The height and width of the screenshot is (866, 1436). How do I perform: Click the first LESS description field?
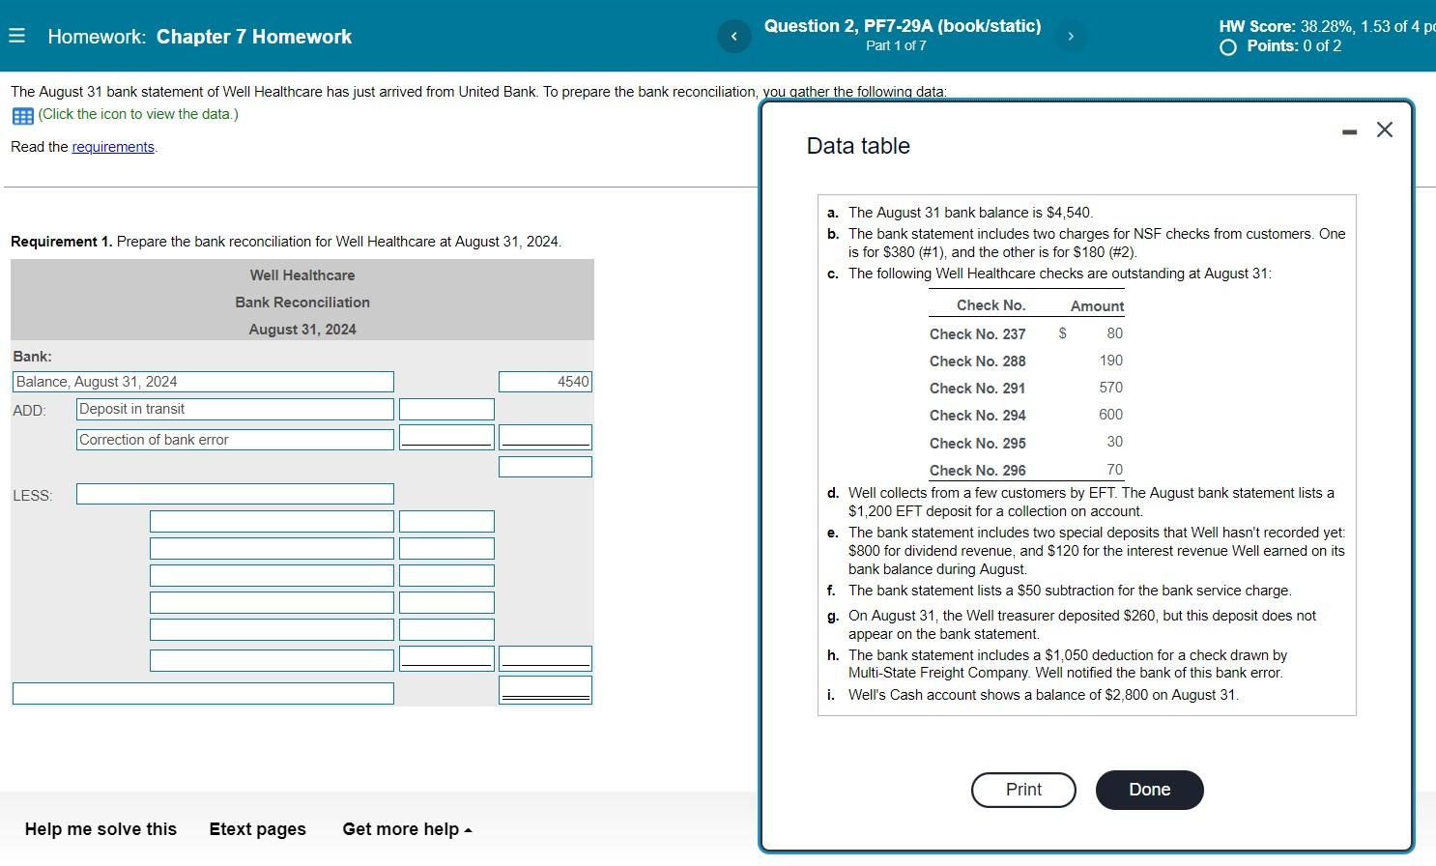tap(234, 494)
